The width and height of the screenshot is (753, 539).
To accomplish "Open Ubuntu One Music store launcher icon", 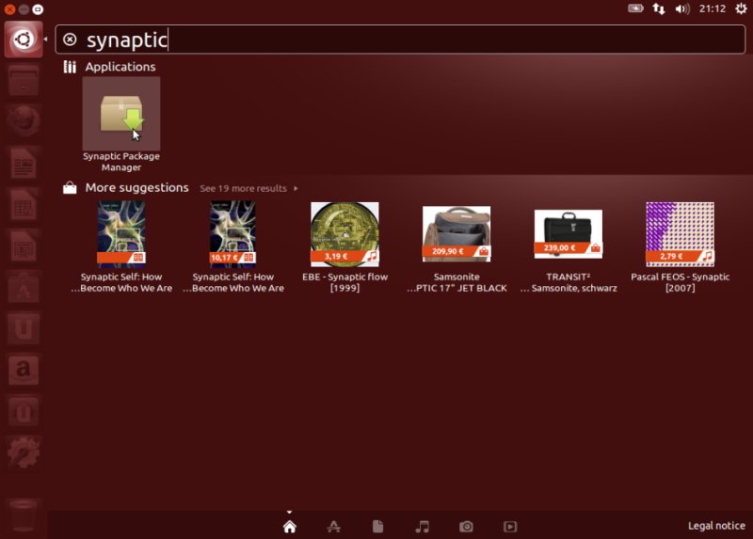I will coord(23,411).
